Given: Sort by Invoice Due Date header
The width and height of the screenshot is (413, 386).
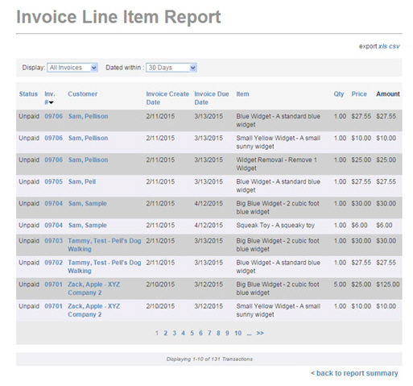Looking at the screenshot, I should point(212,98).
